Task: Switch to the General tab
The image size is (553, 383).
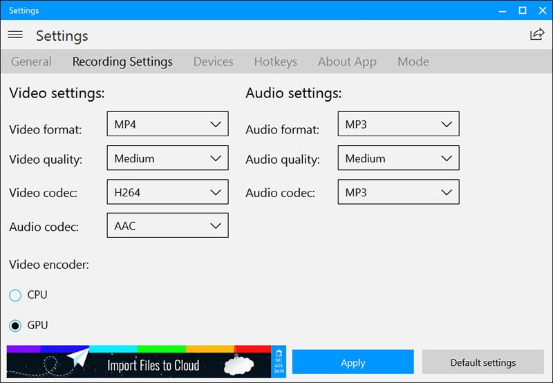Action: (31, 62)
